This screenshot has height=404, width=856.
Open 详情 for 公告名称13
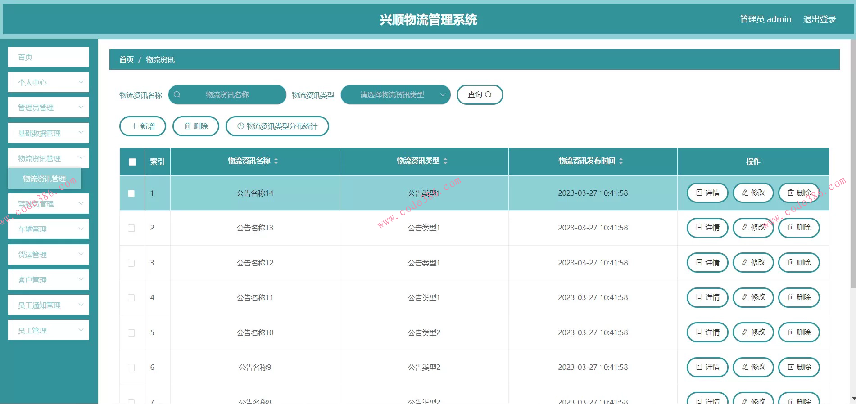707,228
